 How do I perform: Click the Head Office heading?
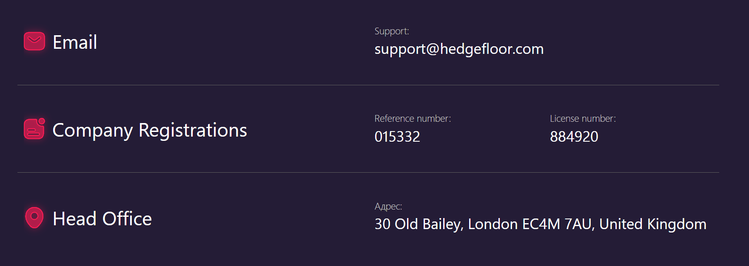click(x=102, y=218)
